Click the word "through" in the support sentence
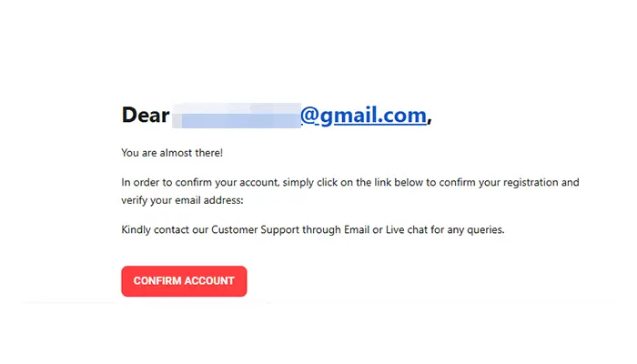This screenshot has height=364, width=637. [x=321, y=230]
